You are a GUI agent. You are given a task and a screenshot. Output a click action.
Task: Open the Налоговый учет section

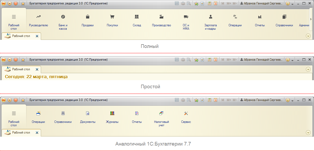click(x=161, y=119)
